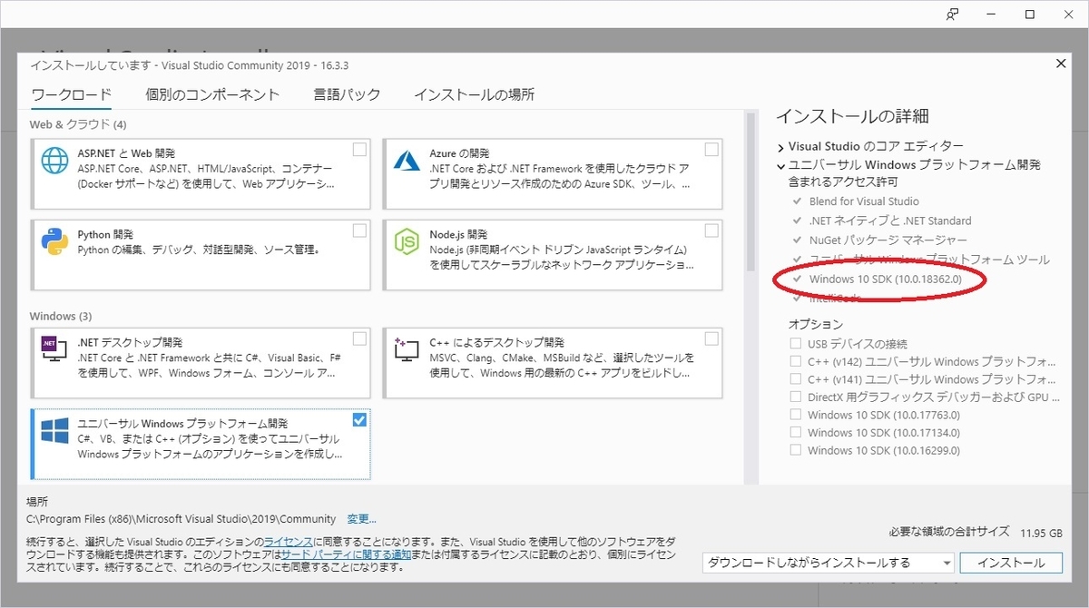Expand Visual Studio のコア エディター details
Viewport: 1089px width, 608px height.
click(780, 146)
